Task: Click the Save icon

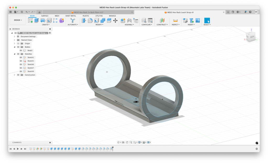Action: (22, 12)
